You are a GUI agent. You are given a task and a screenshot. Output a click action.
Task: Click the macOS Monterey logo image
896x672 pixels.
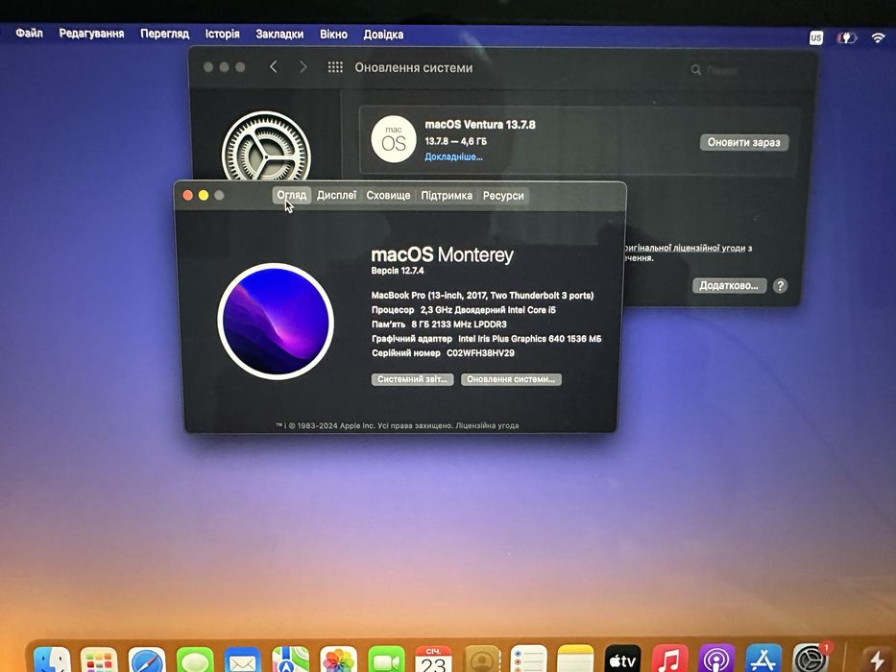tap(276, 322)
